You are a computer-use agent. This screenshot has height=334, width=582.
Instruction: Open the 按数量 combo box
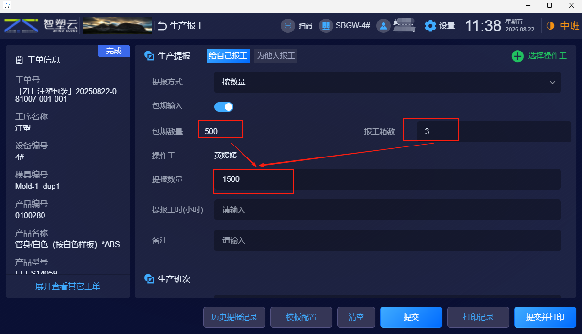(x=387, y=82)
